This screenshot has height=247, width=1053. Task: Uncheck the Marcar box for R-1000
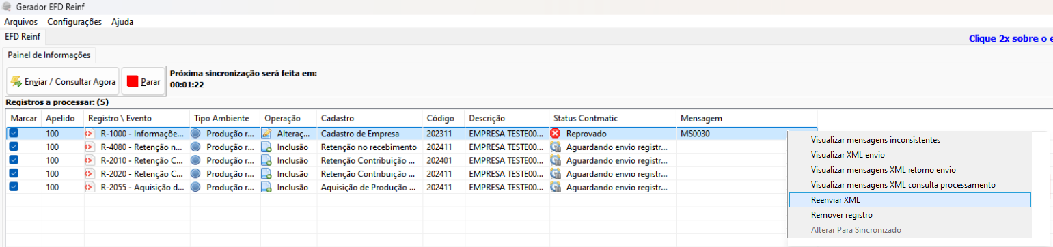[x=14, y=134]
